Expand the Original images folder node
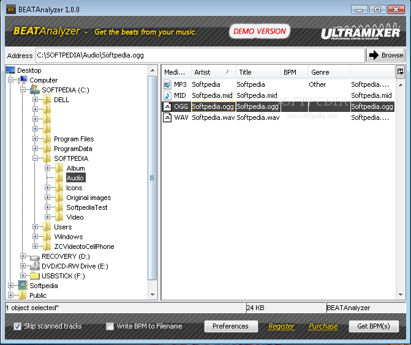Screen dimensions: 411x345 47,197
